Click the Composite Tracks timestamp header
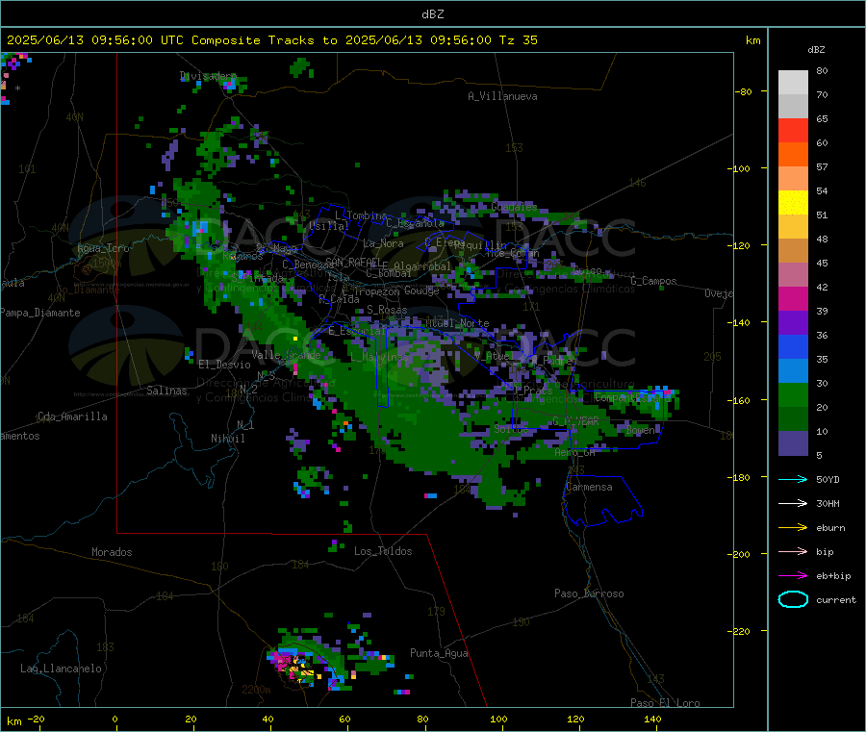 pyautogui.click(x=271, y=40)
